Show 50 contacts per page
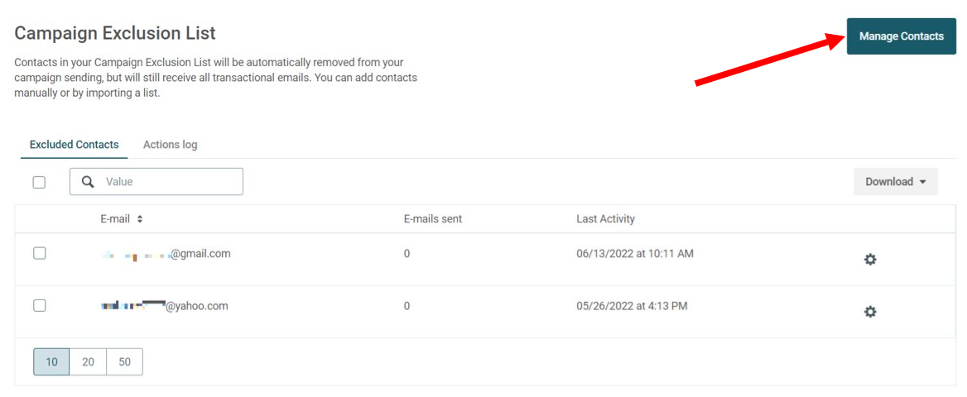 tap(124, 362)
